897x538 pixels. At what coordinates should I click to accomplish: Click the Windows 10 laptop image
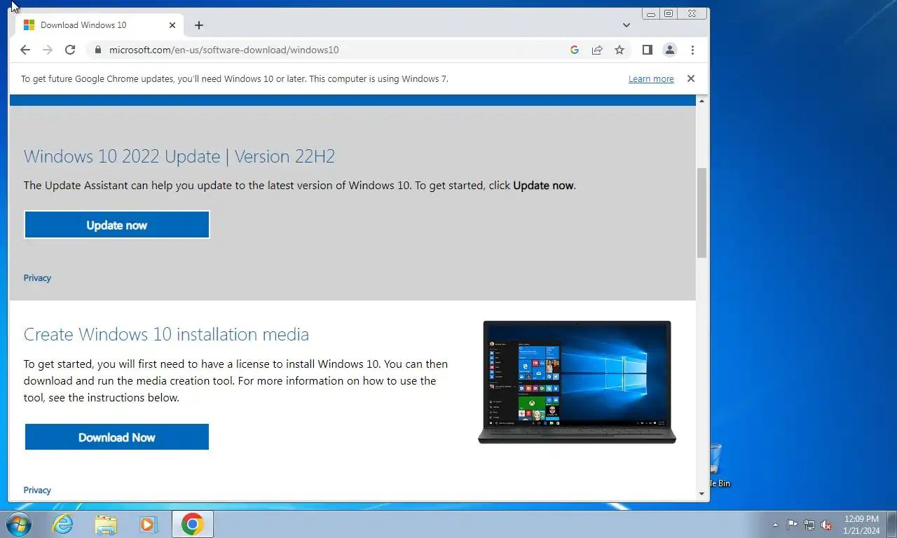[577, 382]
